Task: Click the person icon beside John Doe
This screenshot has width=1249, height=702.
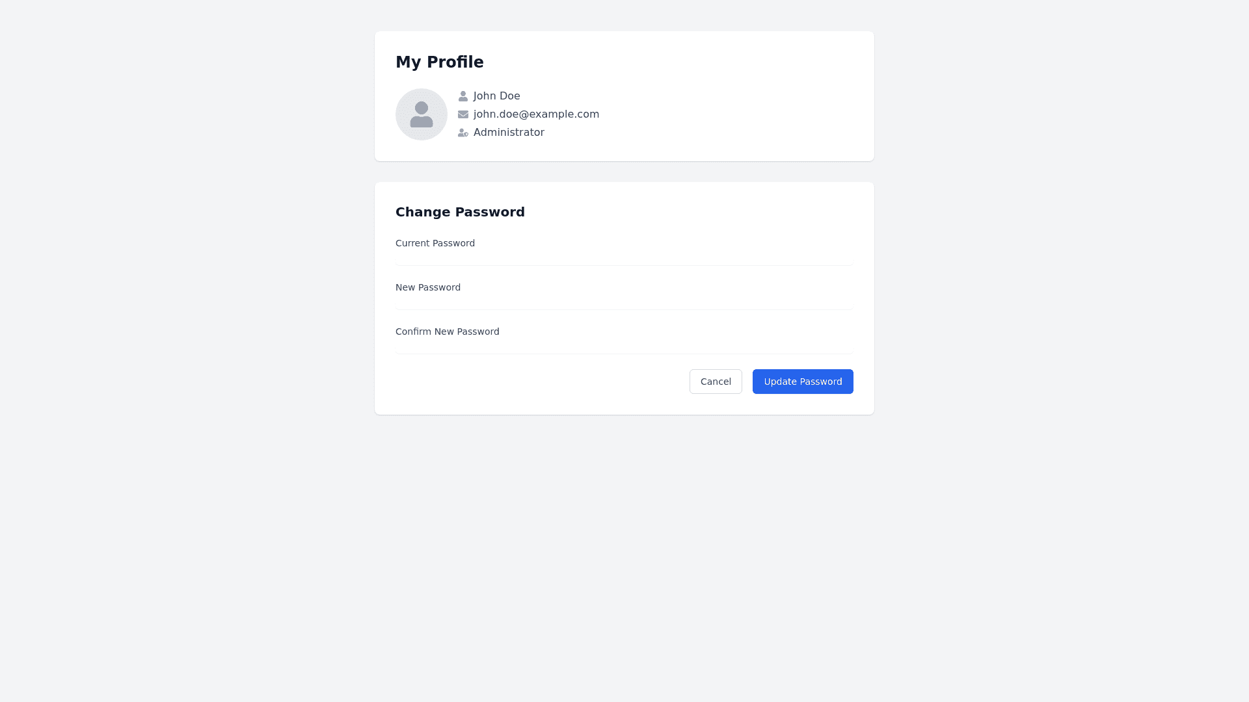Action: [x=463, y=96]
